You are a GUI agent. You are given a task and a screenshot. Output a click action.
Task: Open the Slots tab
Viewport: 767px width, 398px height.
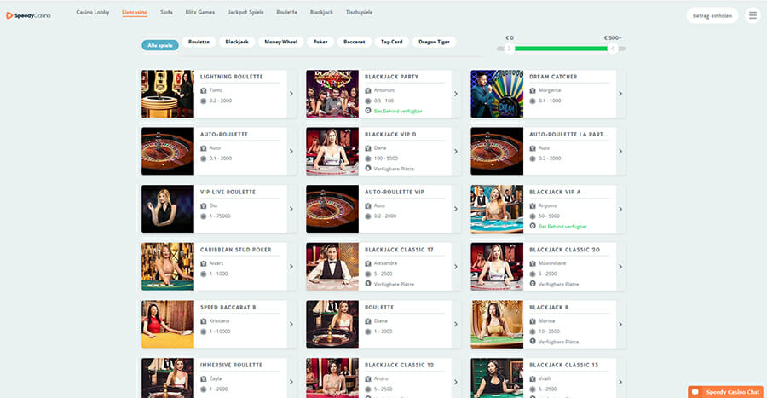166,12
